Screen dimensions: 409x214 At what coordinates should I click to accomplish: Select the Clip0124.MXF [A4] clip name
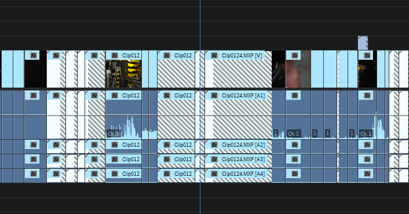click(243, 174)
